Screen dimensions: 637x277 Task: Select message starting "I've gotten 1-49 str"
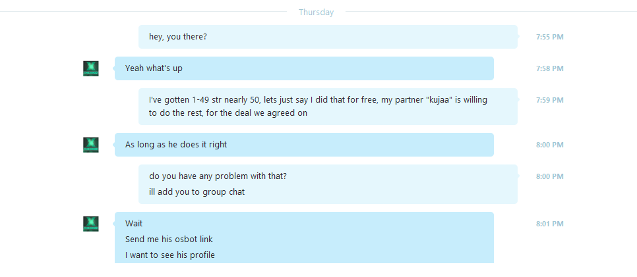(x=328, y=107)
